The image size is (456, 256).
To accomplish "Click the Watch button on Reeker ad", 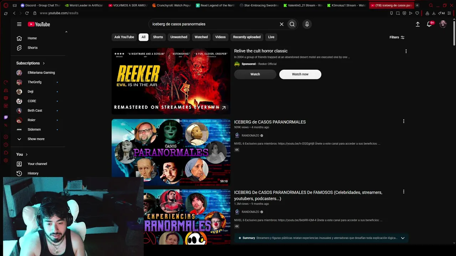I will tap(255, 74).
